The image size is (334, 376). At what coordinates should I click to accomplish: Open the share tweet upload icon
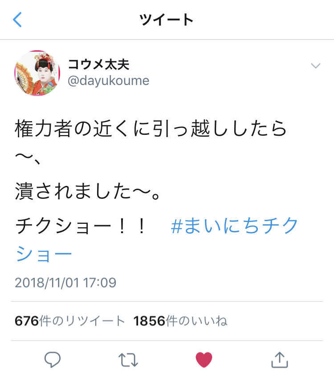click(280, 360)
